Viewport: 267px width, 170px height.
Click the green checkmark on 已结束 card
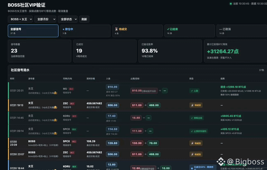[x=168, y=29]
